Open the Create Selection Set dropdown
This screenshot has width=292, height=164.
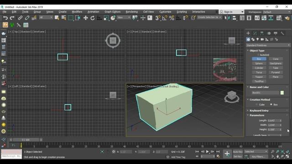click(209, 17)
